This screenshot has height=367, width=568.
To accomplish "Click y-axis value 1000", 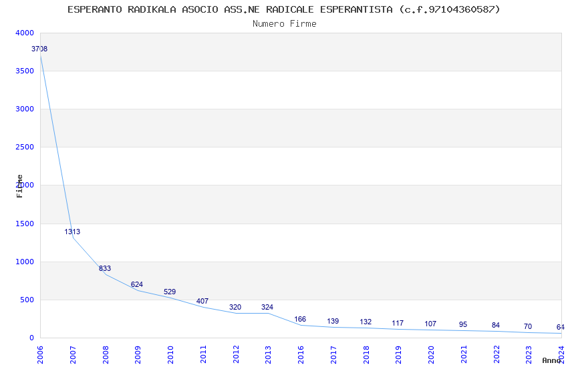I will coord(25,262).
